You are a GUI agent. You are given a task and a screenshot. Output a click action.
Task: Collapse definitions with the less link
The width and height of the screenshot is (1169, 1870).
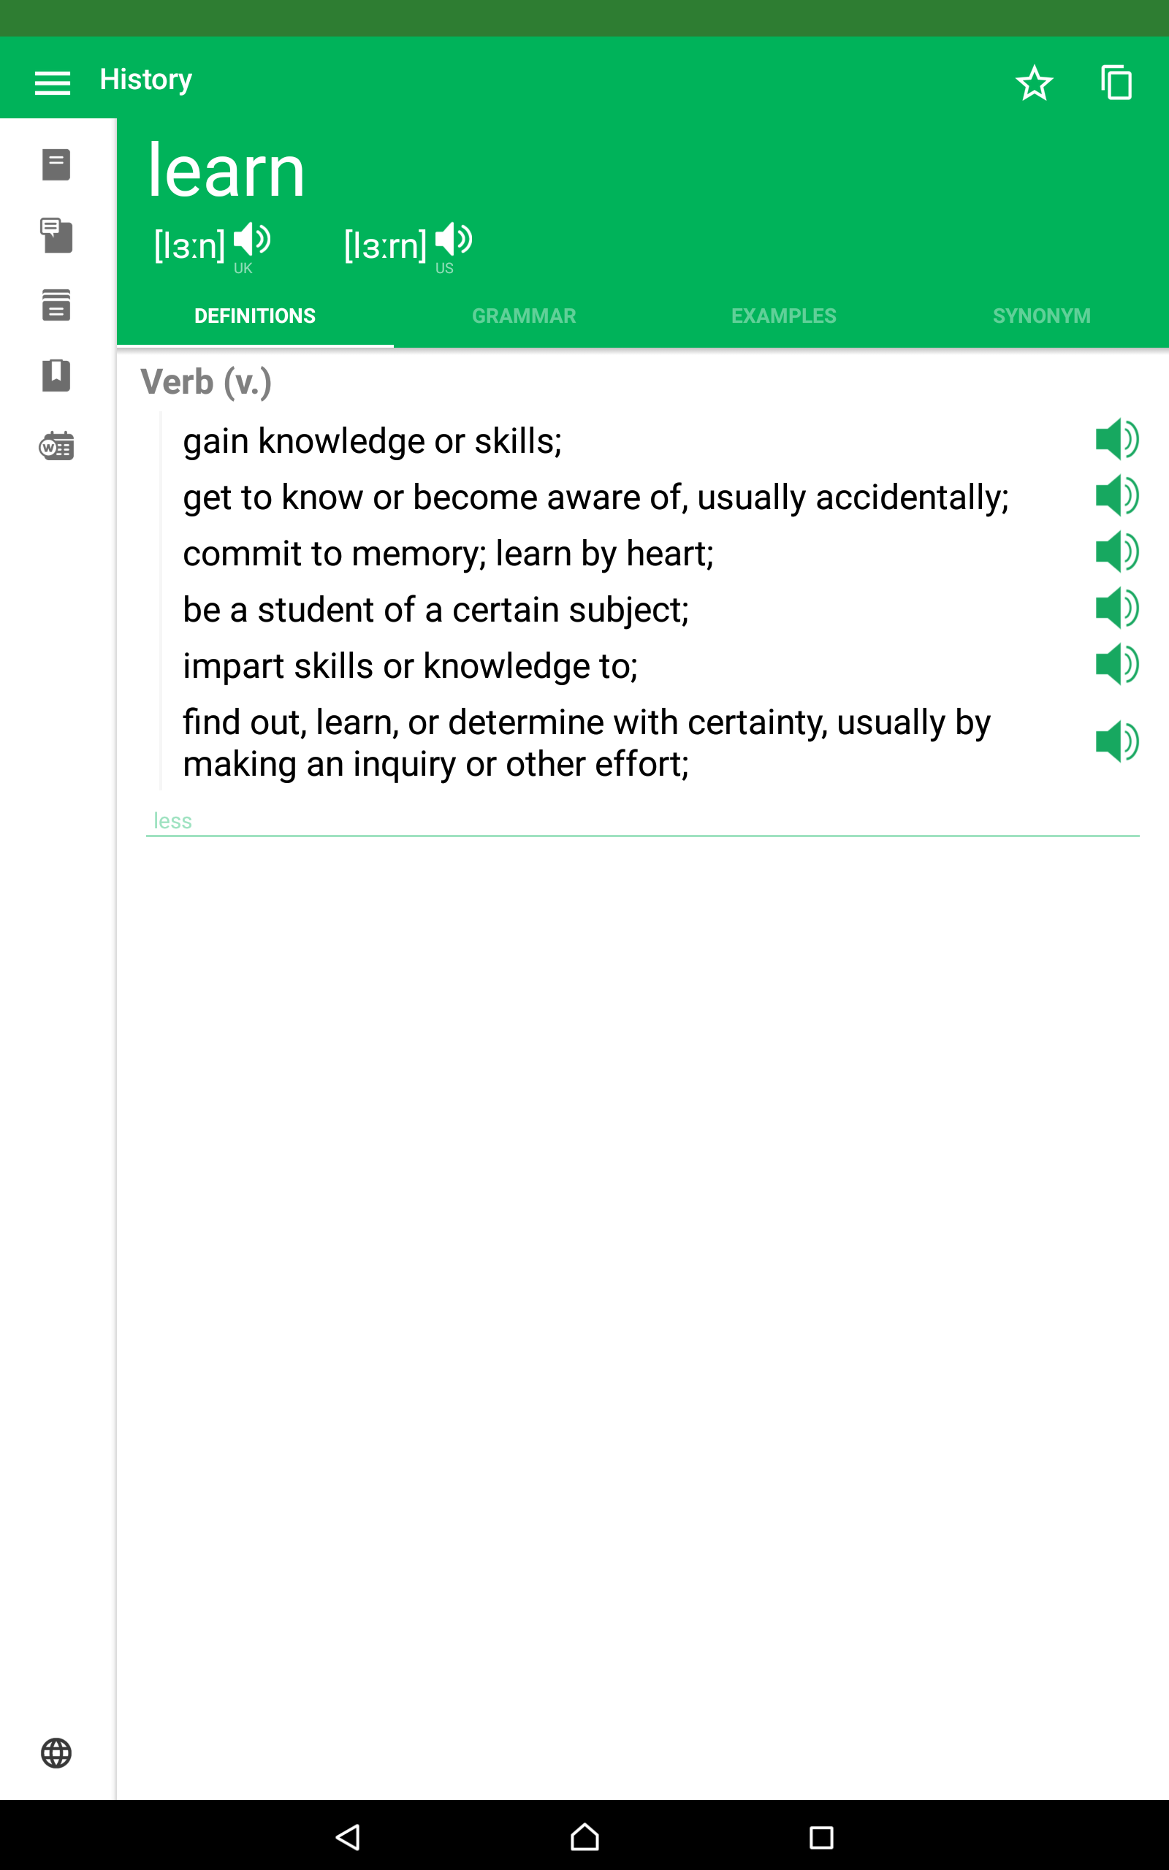click(172, 820)
